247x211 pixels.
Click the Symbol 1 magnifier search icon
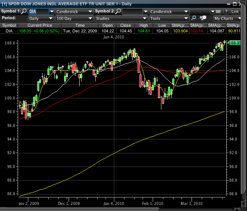pos(24,11)
